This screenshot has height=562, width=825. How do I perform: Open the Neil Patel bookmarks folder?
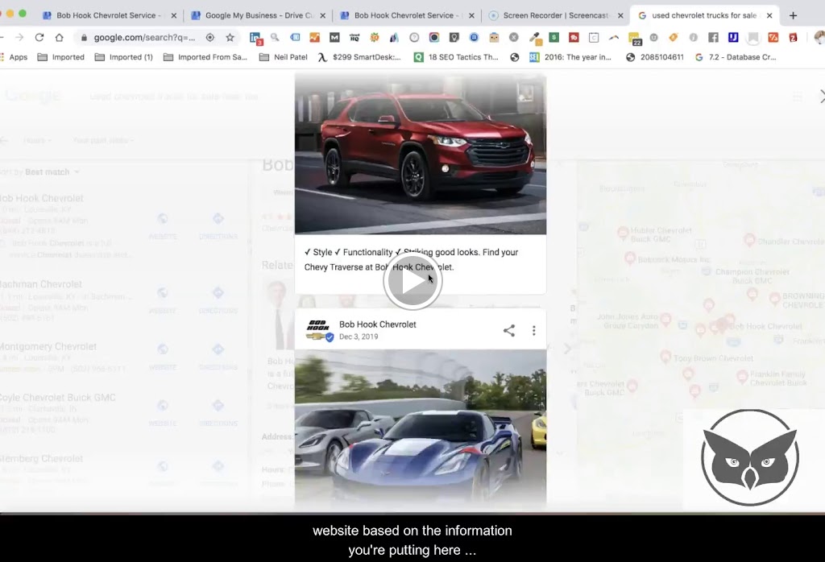point(283,57)
